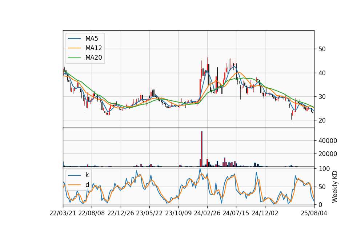Screen dimensions: 349x251
Task: Click the price axis value 50
Action: (322, 49)
